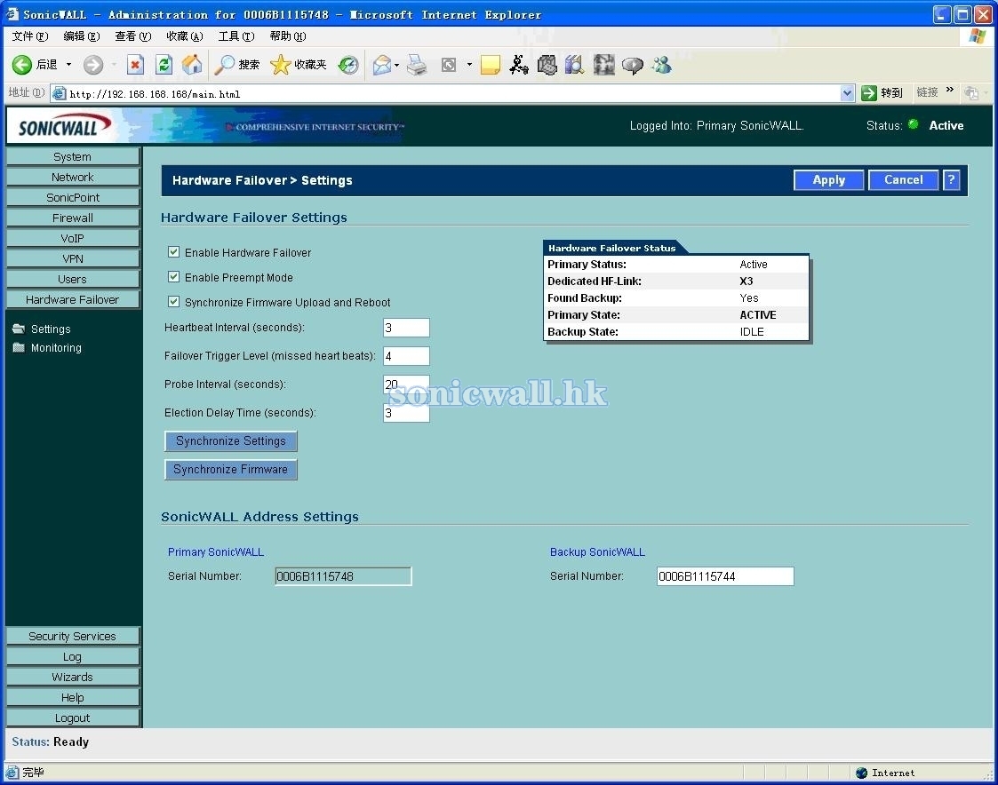Click Failover Trigger Level input field
Viewport: 998px width, 785px height.
point(406,355)
